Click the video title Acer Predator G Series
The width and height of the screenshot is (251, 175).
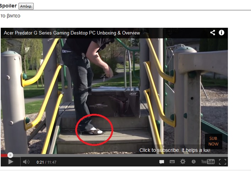(72, 33)
